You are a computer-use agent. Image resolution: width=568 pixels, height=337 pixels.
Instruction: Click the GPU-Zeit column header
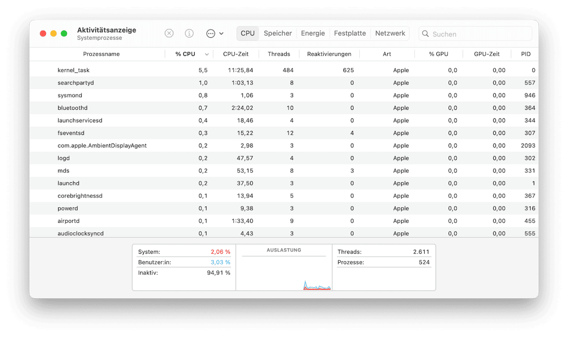487,54
